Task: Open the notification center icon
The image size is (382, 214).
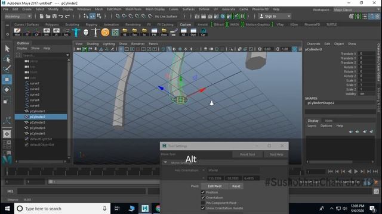Action: point(372,209)
